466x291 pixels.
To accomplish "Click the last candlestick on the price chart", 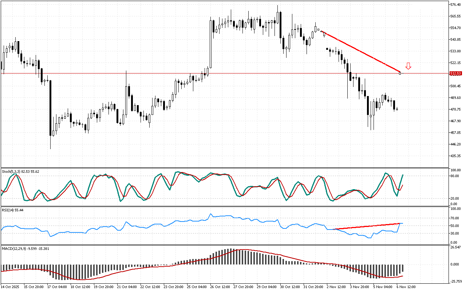I will pyautogui.click(x=397, y=109).
